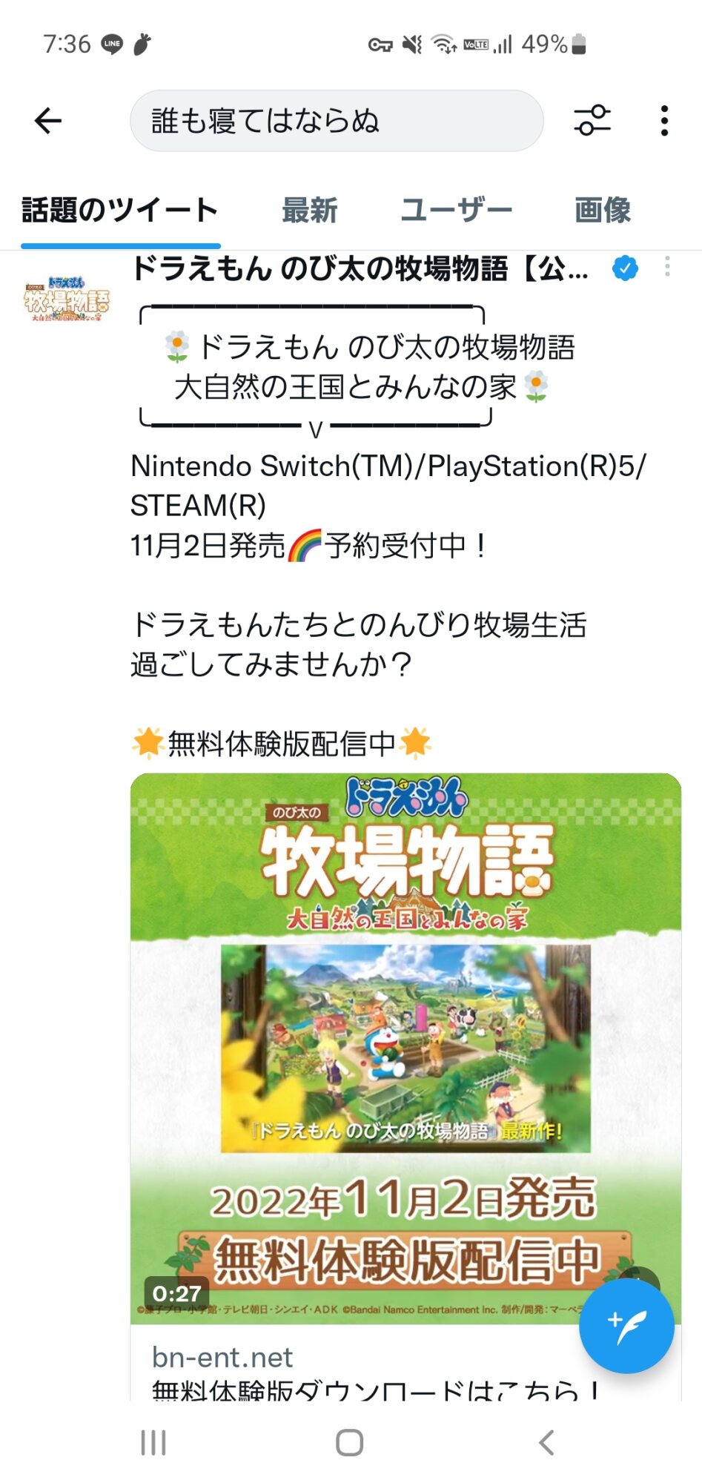Open the bn-ent.net link card
The width and height of the screenshot is (702, 1483).
(405, 1363)
